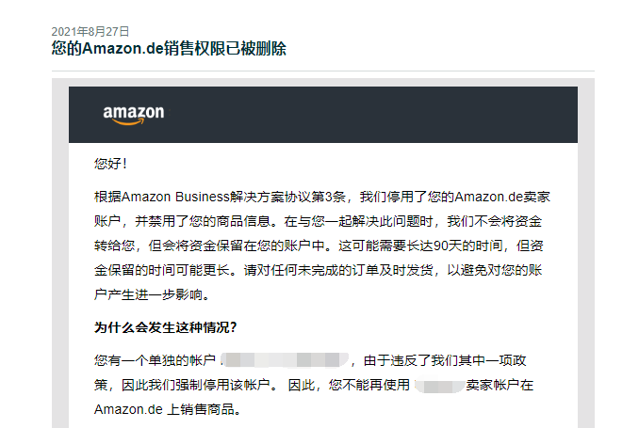Select the date 2021年8月27日
The image size is (639, 428).
(x=90, y=32)
